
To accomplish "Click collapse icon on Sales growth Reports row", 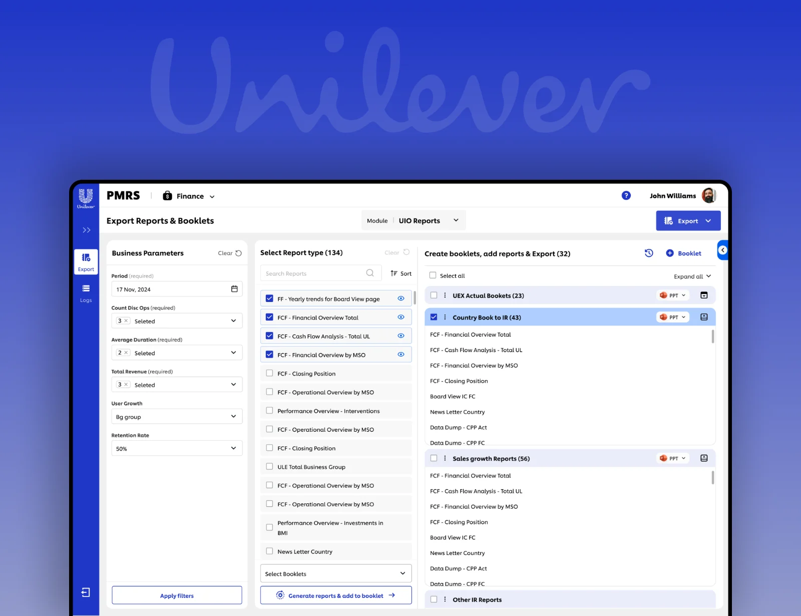I will (704, 458).
